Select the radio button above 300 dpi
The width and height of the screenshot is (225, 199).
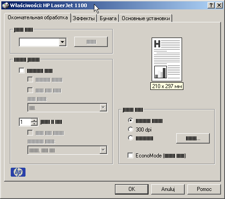(x=131, y=120)
